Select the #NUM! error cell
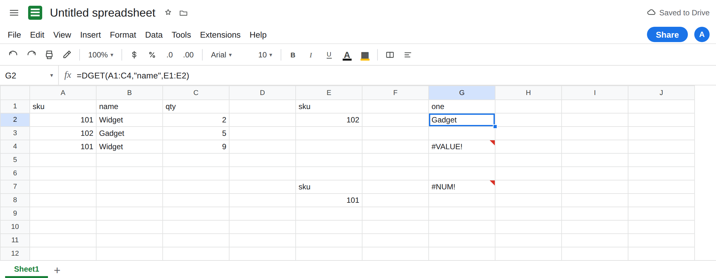The width and height of the screenshot is (716, 278). 462,187
